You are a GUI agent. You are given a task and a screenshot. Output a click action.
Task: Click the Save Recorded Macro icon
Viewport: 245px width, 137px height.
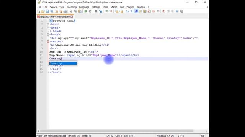[181, 11]
